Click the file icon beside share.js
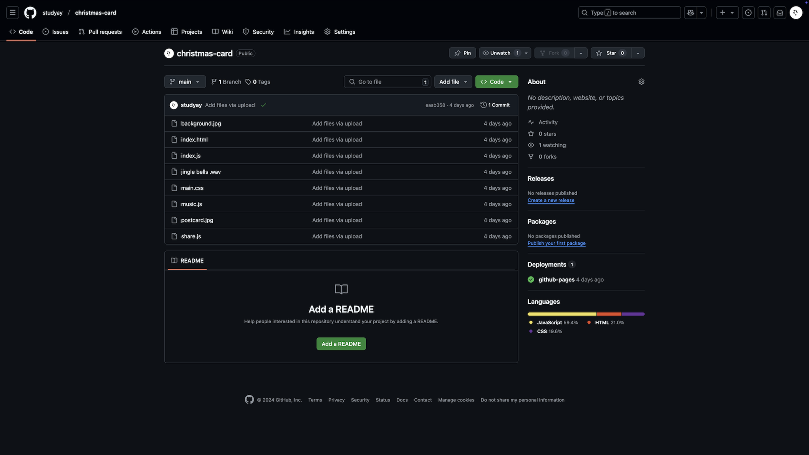The width and height of the screenshot is (809, 455). click(174, 236)
